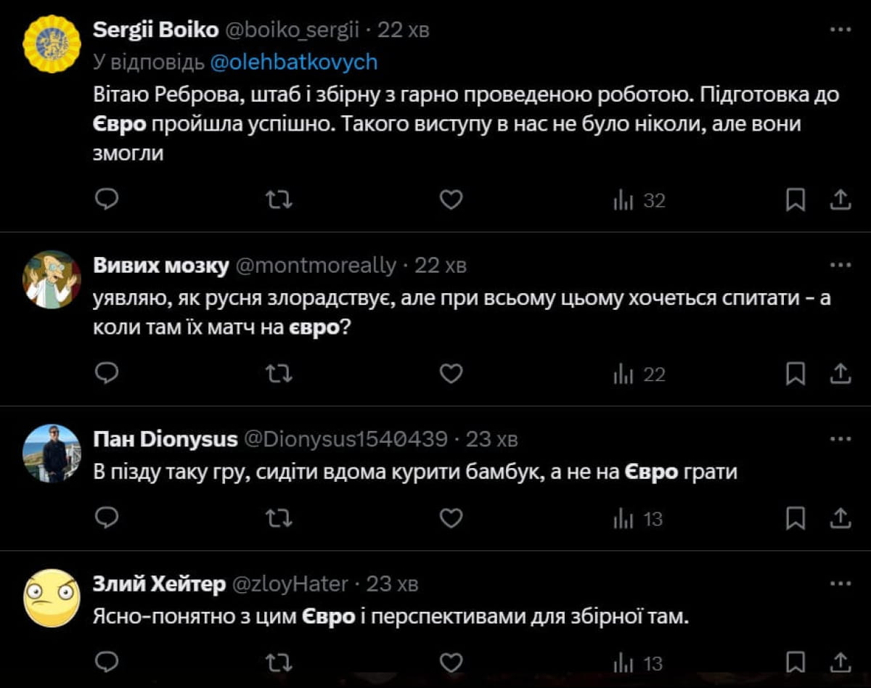Image resolution: width=871 pixels, height=688 pixels.
Task: Open Sergii Boiko's profile avatar
Action: (x=52, y=44)
